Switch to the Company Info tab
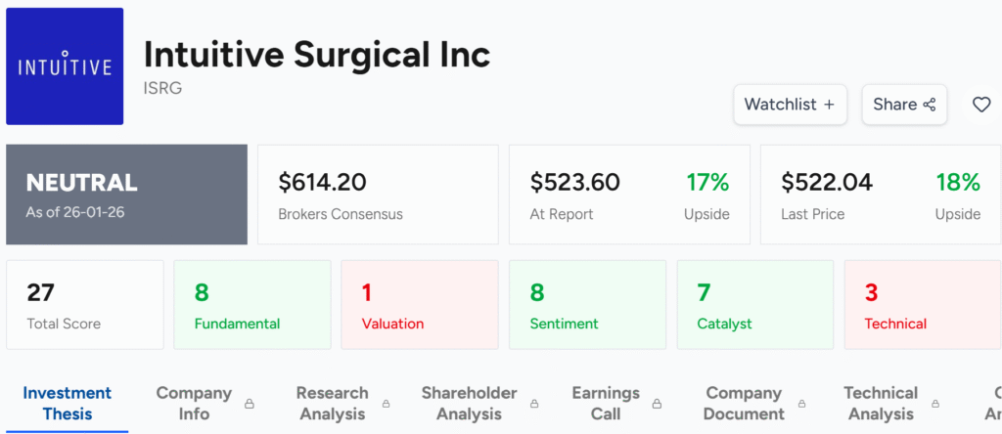Image resolution: width=1002 pixels, height=434 pixels. [194, 403]
